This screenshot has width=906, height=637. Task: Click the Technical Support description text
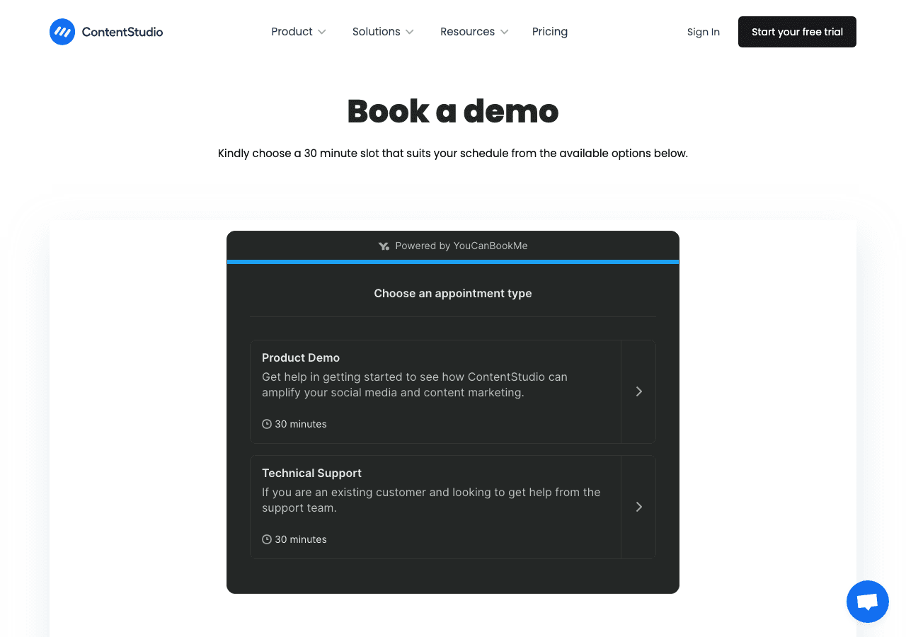pos(431,500)
